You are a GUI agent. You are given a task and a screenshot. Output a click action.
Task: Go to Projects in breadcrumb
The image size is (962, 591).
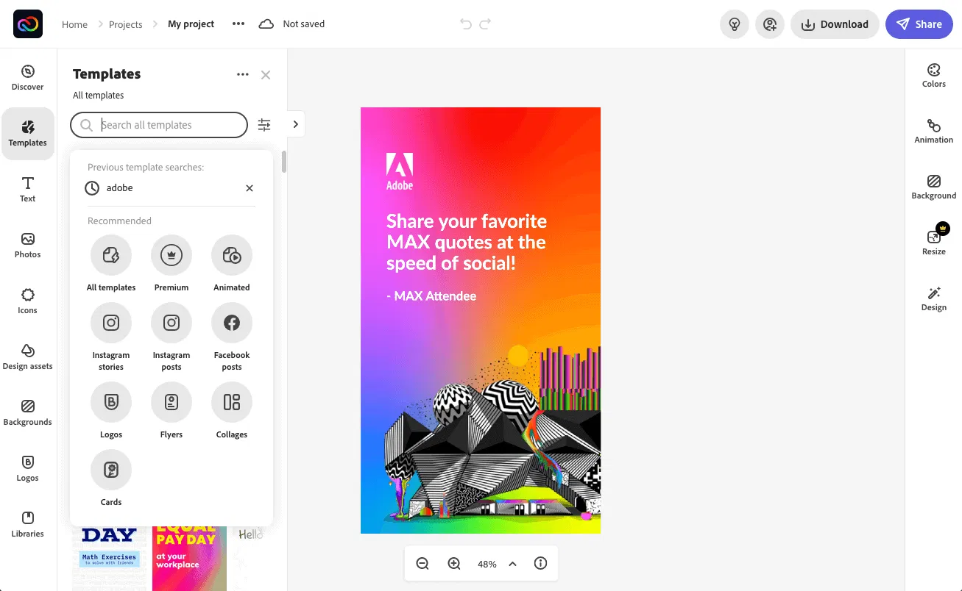pos(125,24)
